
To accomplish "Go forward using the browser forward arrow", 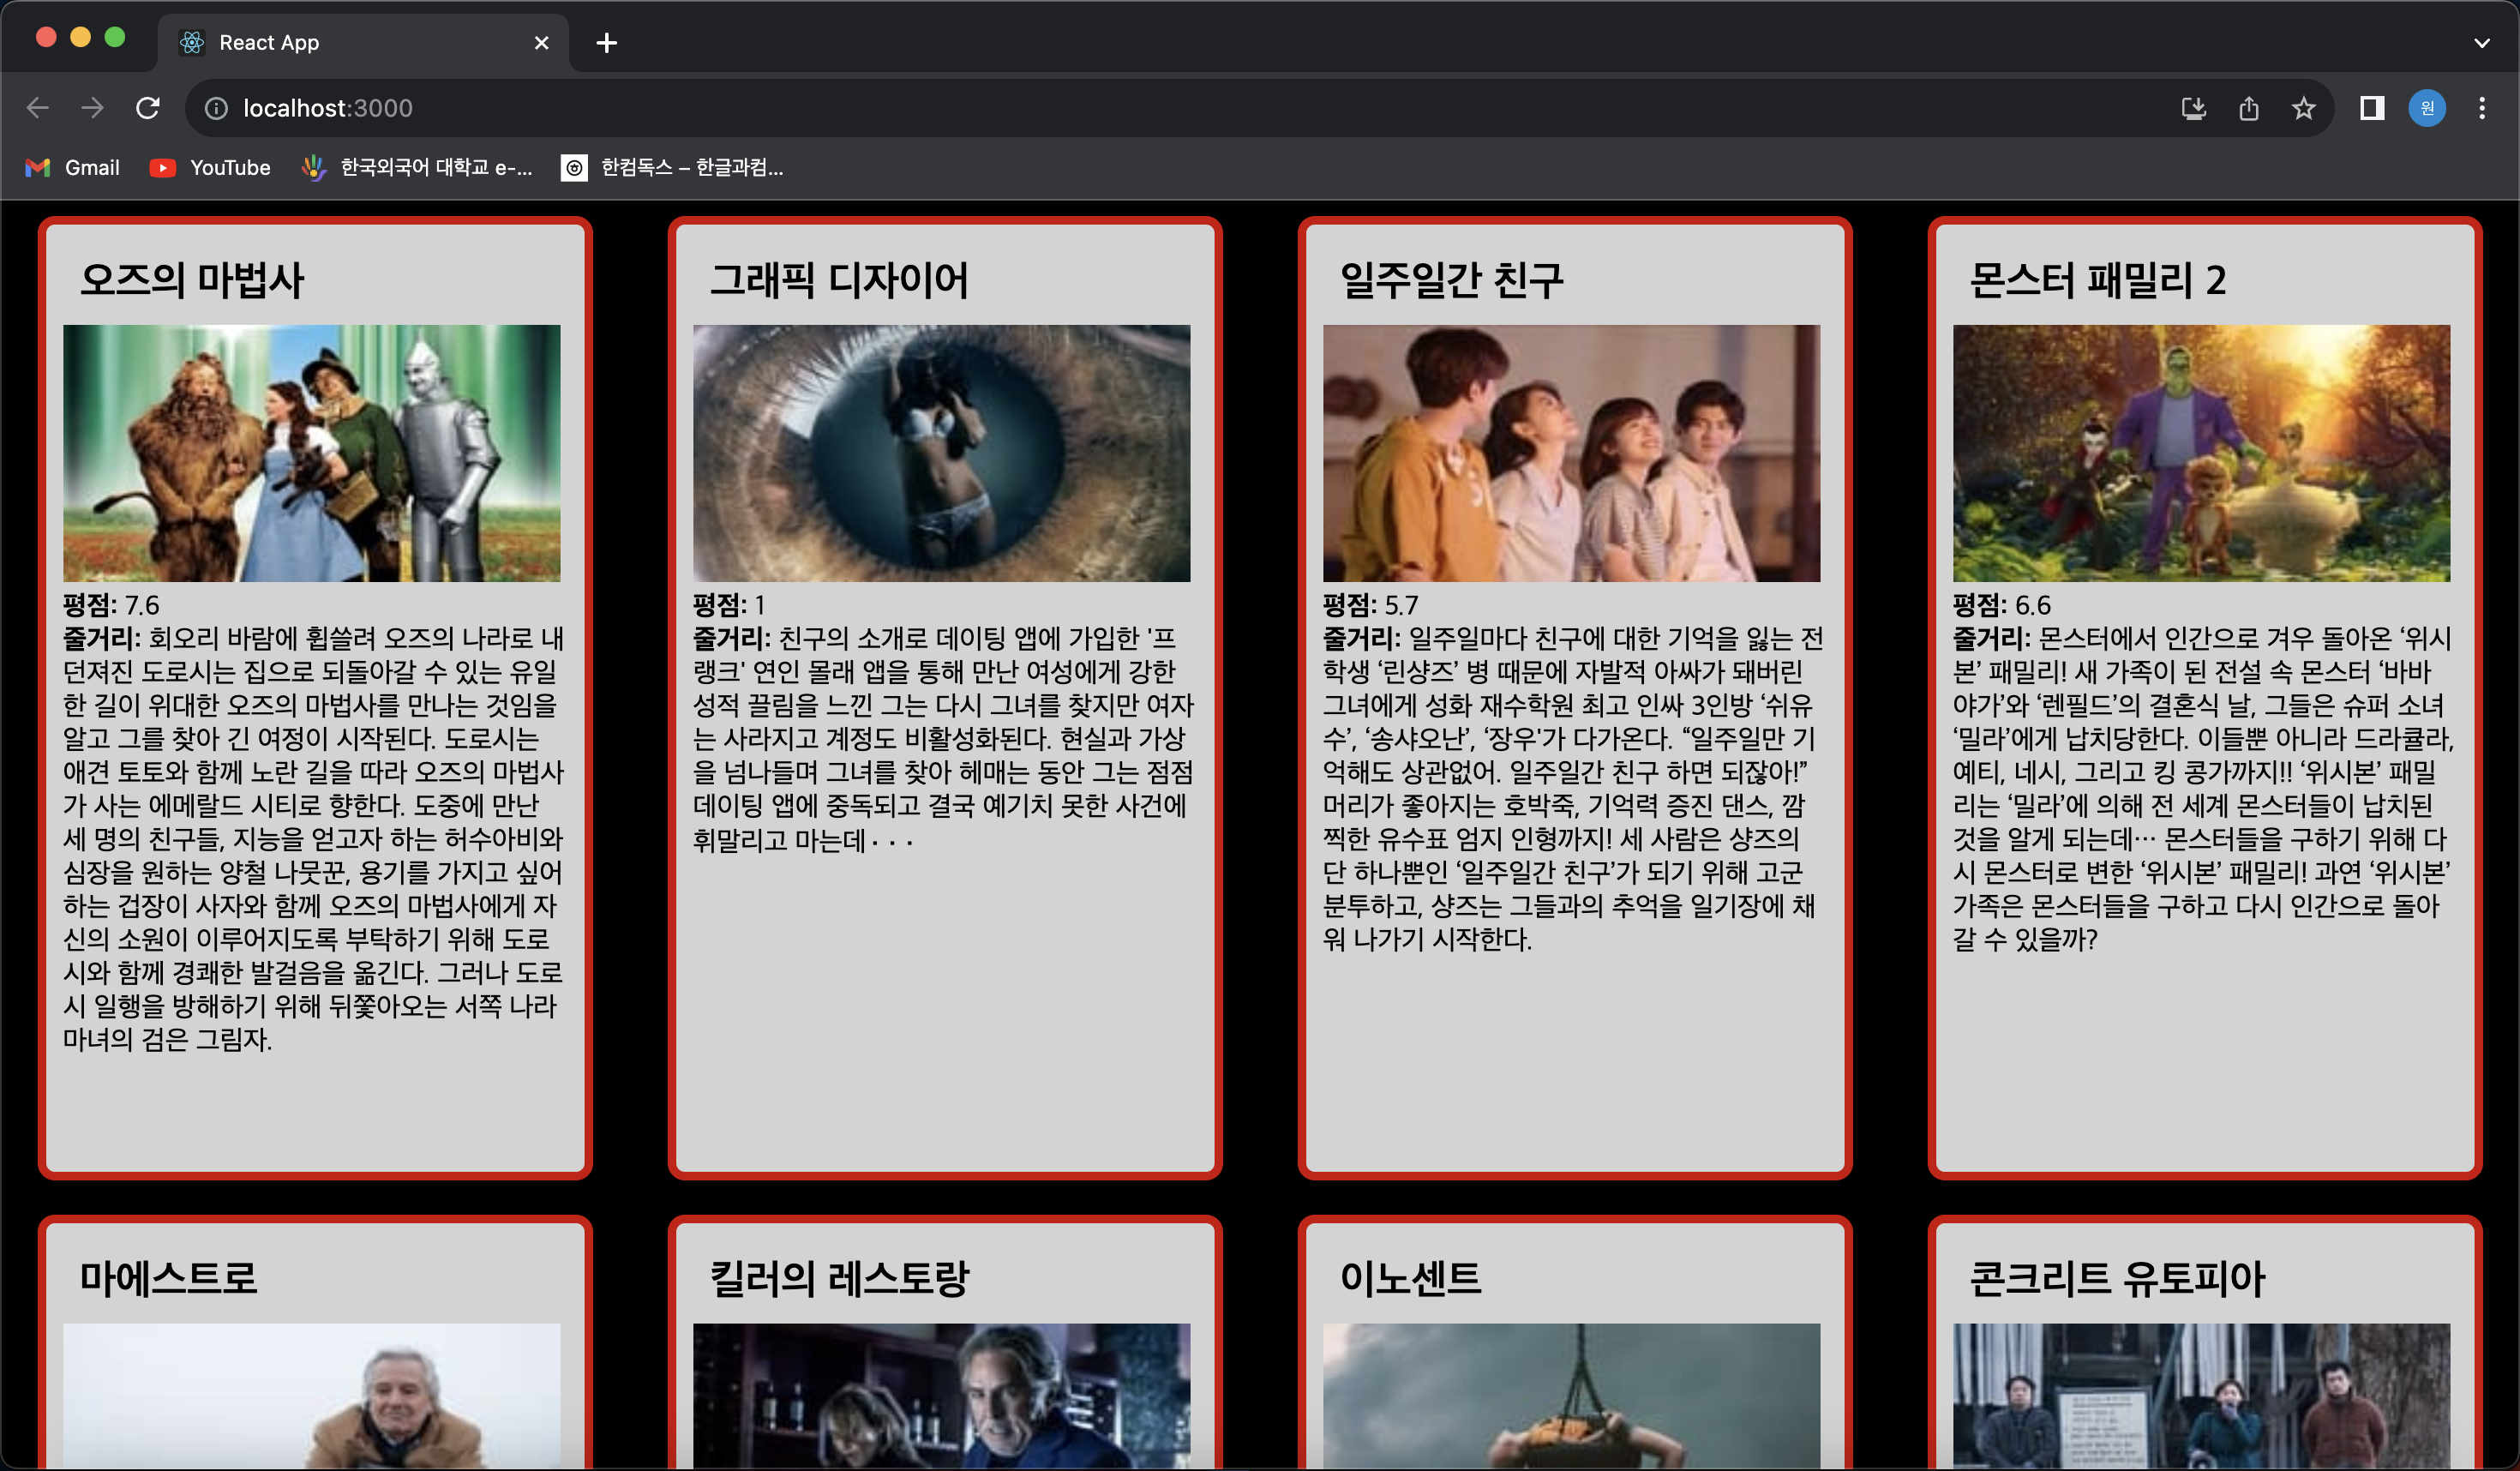I will click(x=93, y=108).
